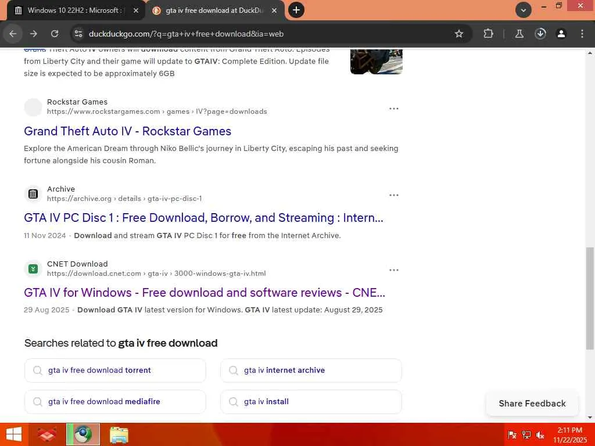Click the scrollbar down arrow
595x446 pixels.
(590, 418)
